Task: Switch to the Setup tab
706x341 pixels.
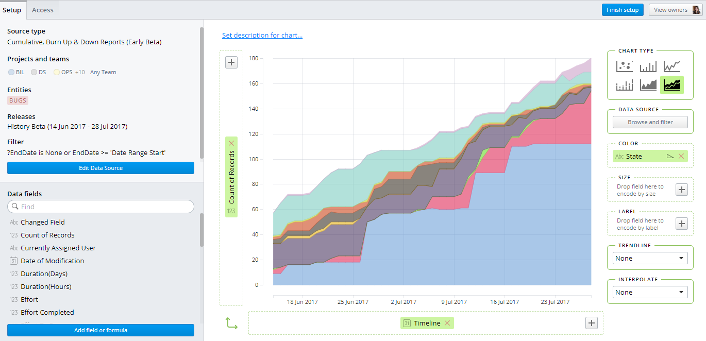Action: [x=12, y=10]
